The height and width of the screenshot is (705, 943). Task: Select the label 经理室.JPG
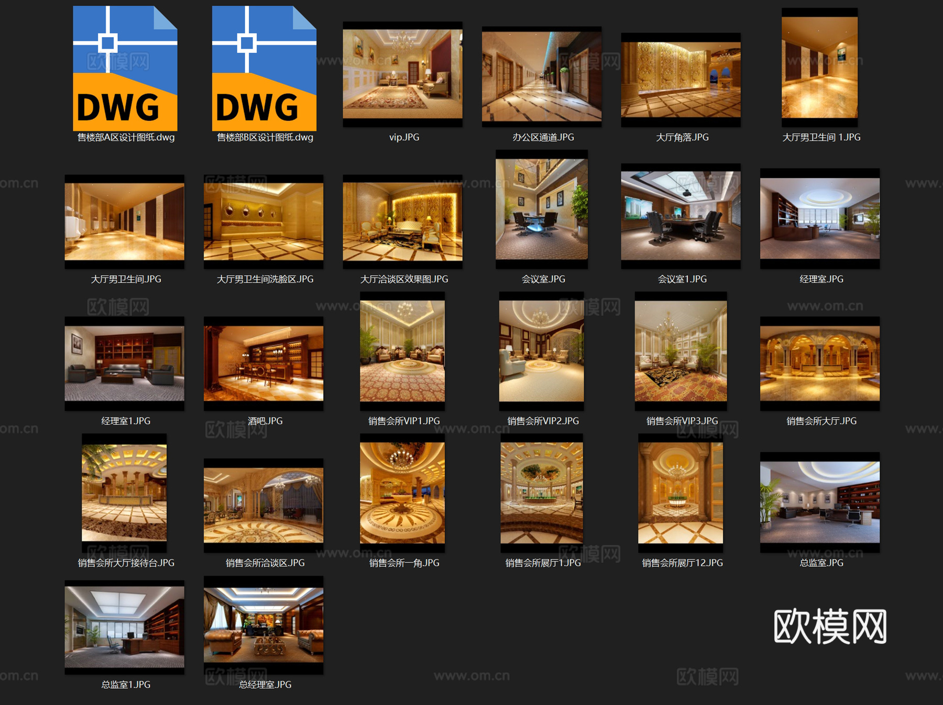pos(821,279)
